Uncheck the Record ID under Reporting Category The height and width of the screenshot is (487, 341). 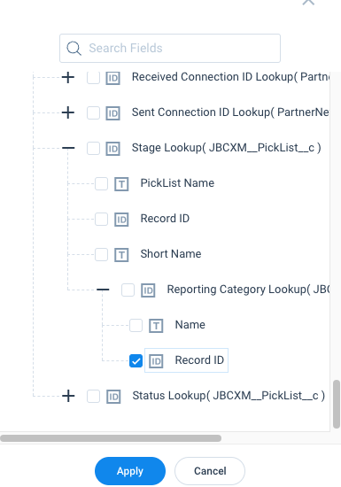click(x=136, y=361)
